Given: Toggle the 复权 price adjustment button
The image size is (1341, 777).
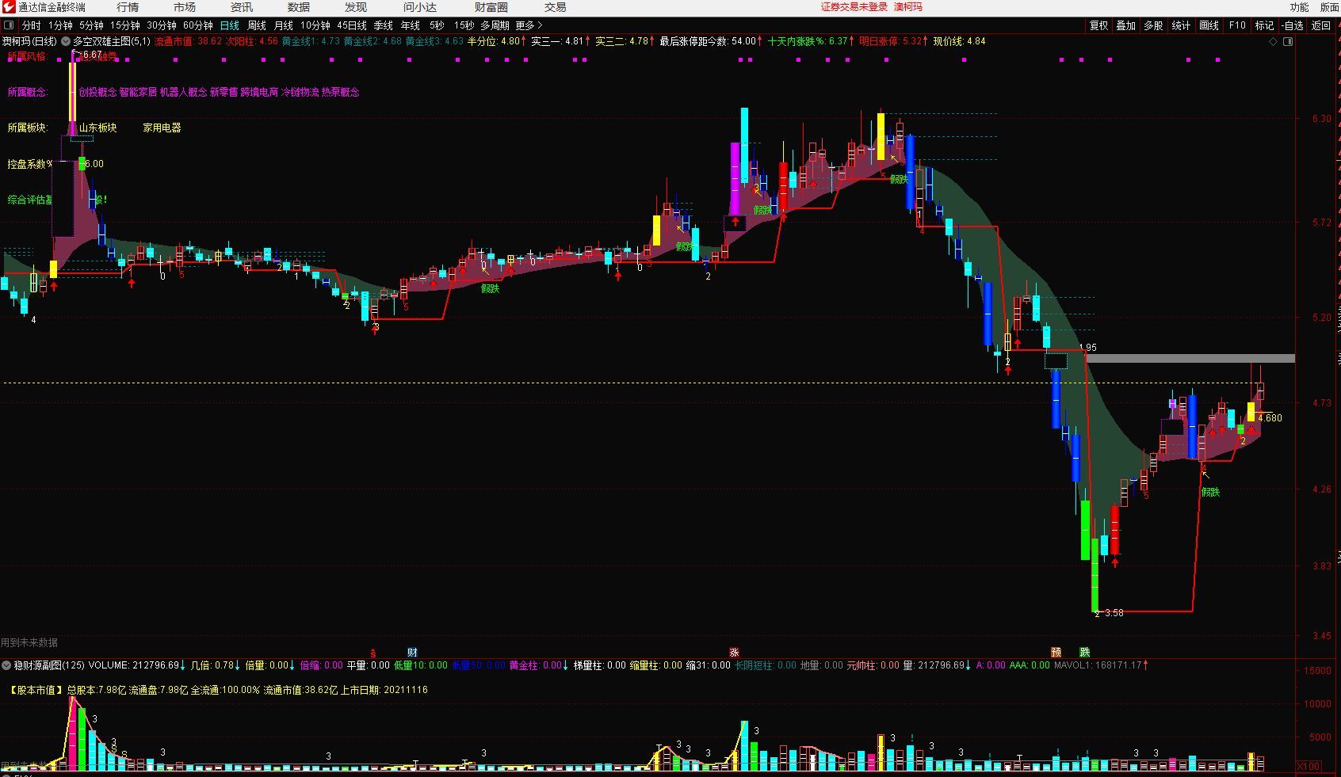Looking at the screenshot, I should click(1098, 25).
